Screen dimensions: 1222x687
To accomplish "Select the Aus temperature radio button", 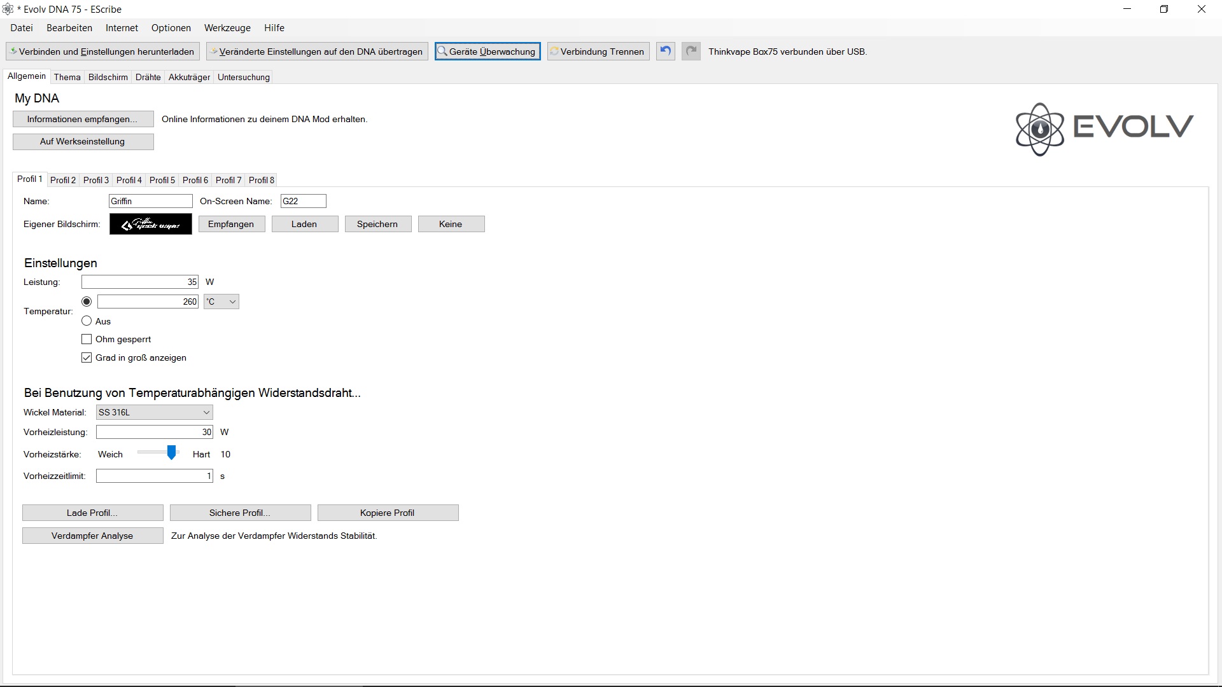I will pyautogui.click(x=87, y=321).
